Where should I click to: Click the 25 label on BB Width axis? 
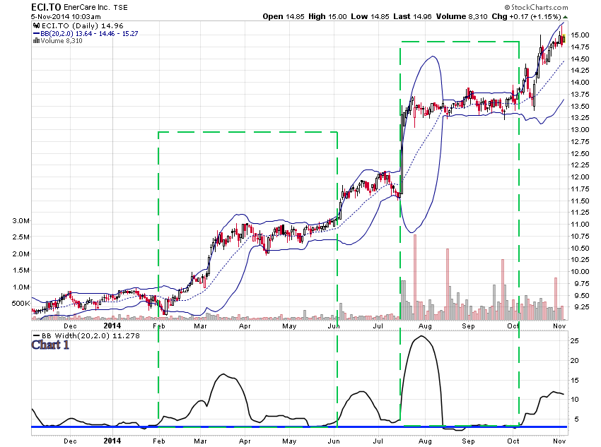point(574,341)
